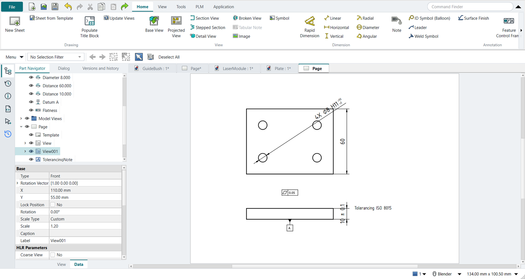Add a Detail View
Screen dimensions: 525x279
(x=203, y=36)
